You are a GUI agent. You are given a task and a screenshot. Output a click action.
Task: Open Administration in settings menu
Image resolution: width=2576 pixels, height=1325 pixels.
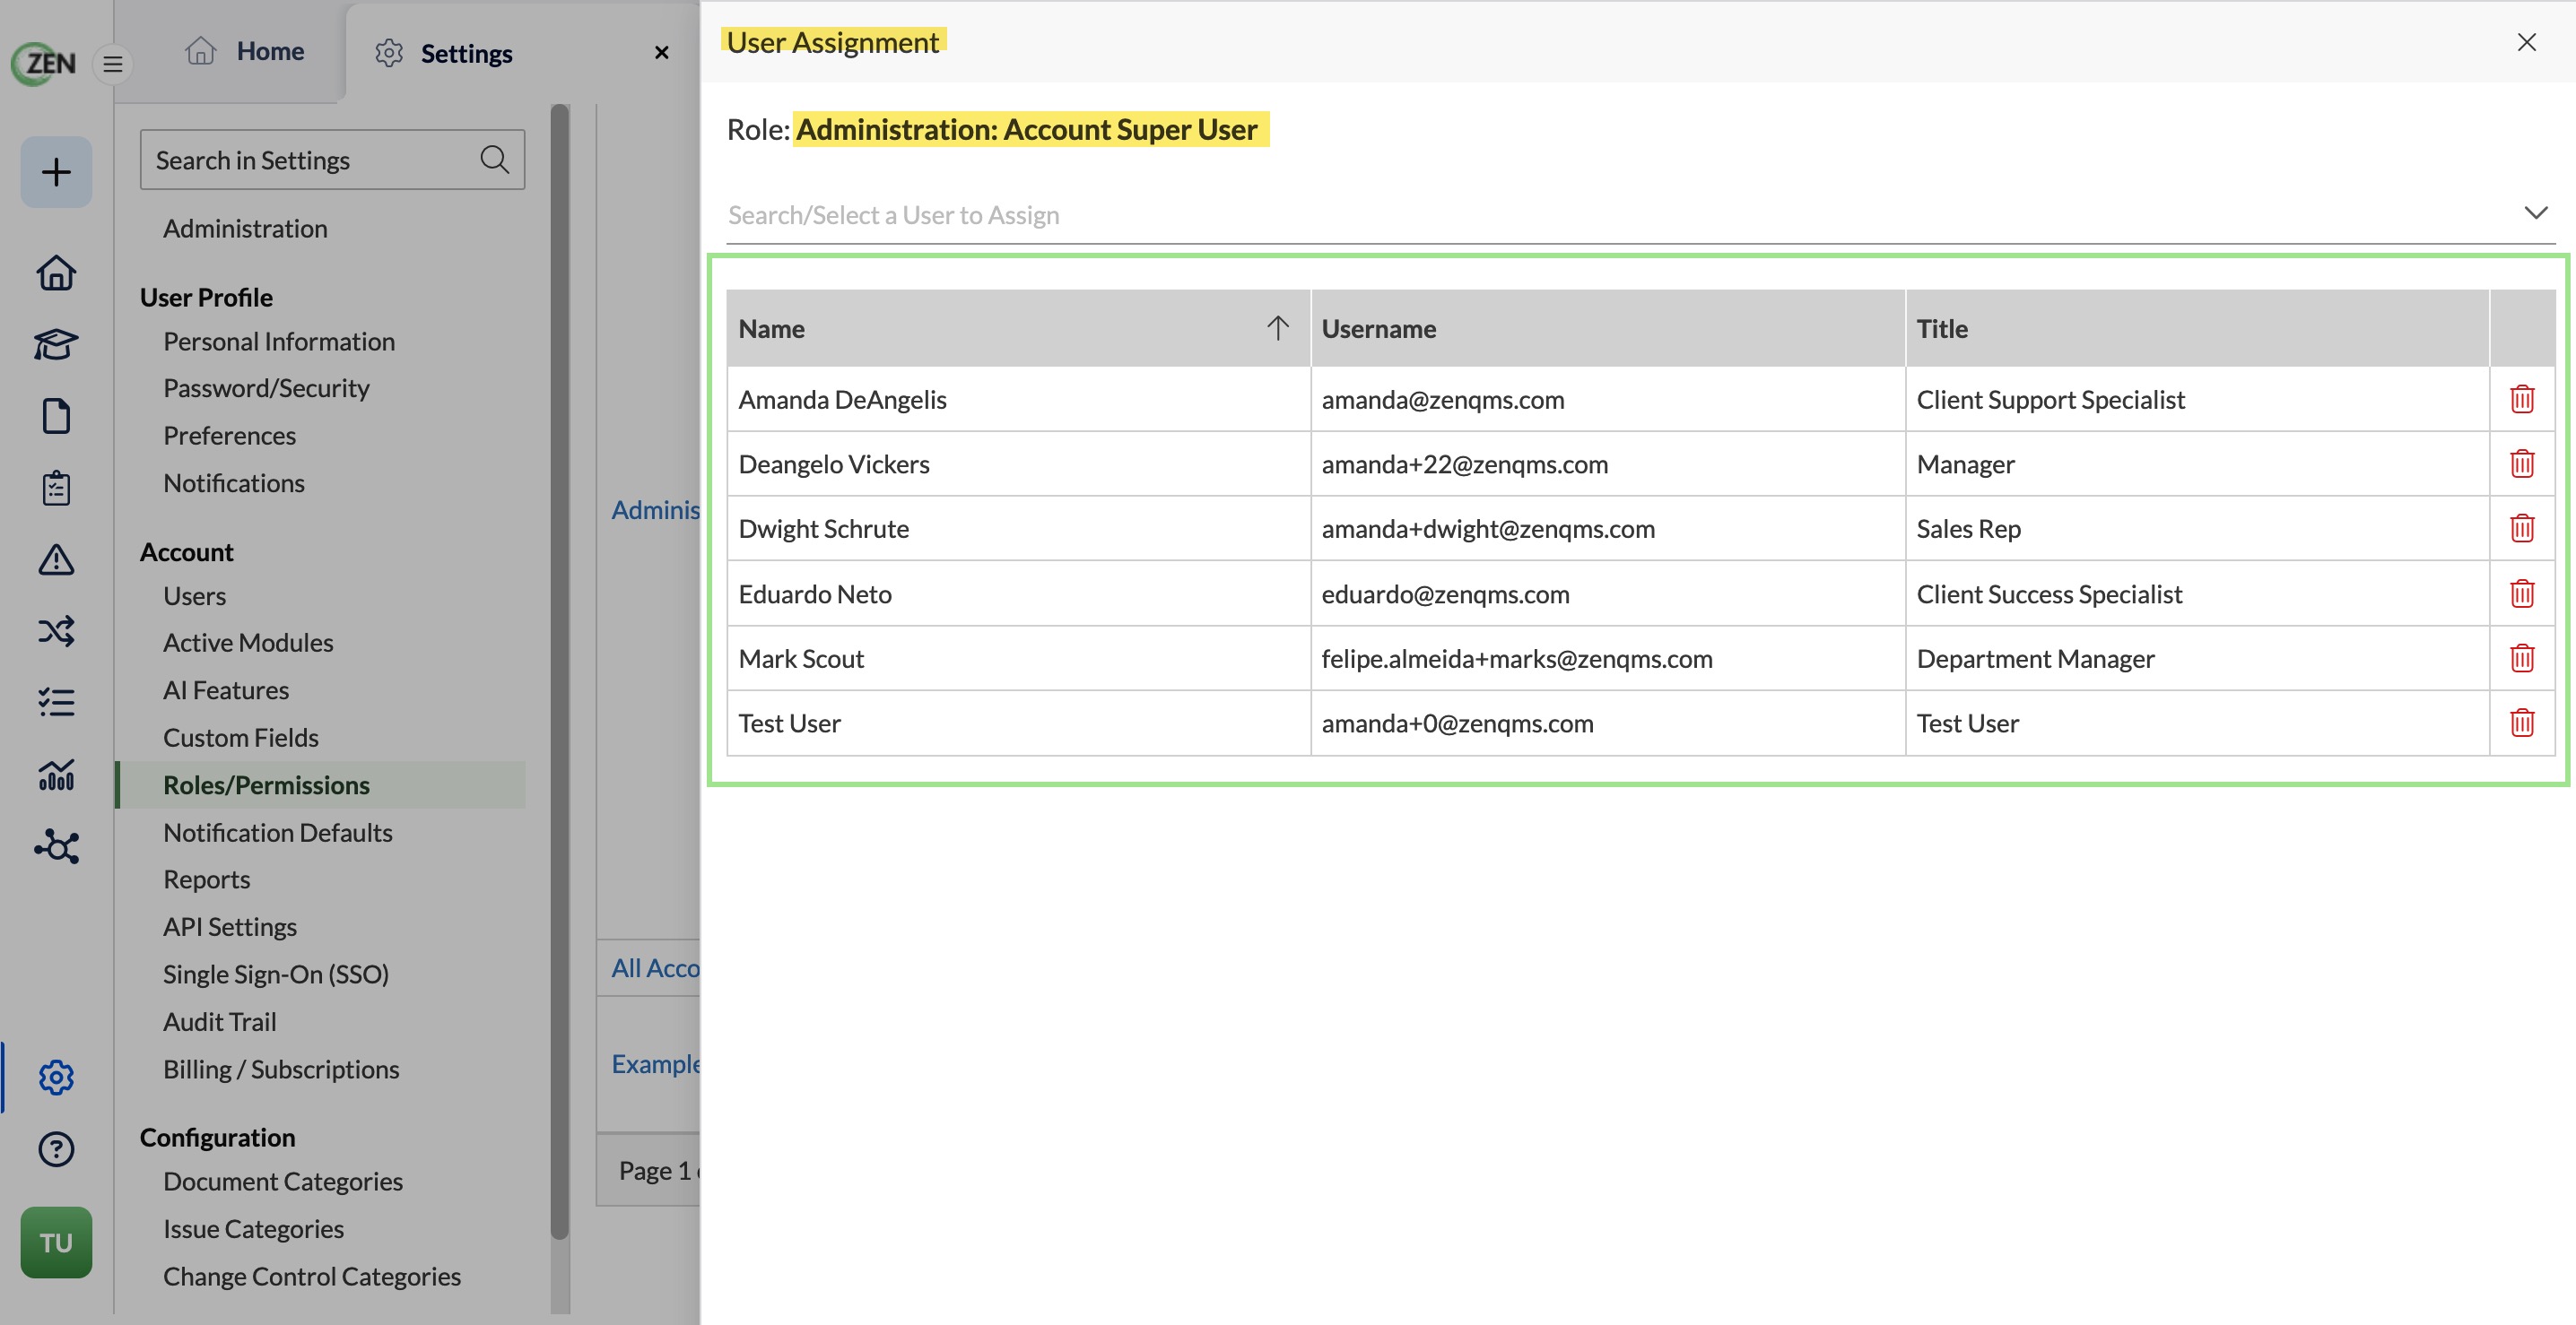pos(245,229)
